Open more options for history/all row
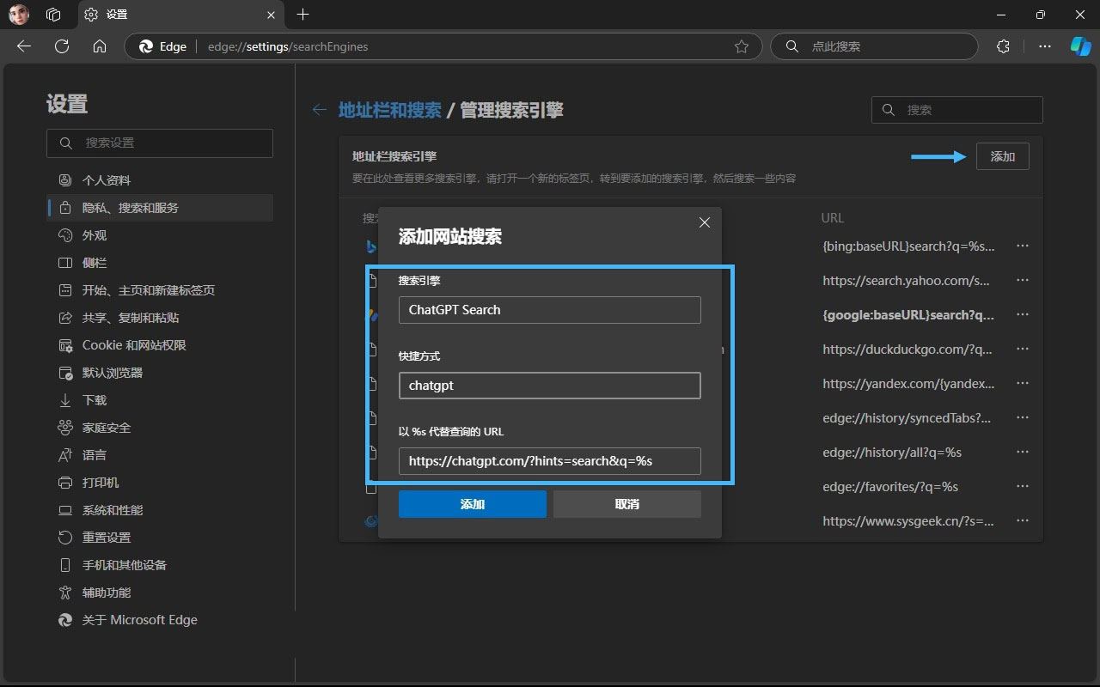 point(1023,452)
